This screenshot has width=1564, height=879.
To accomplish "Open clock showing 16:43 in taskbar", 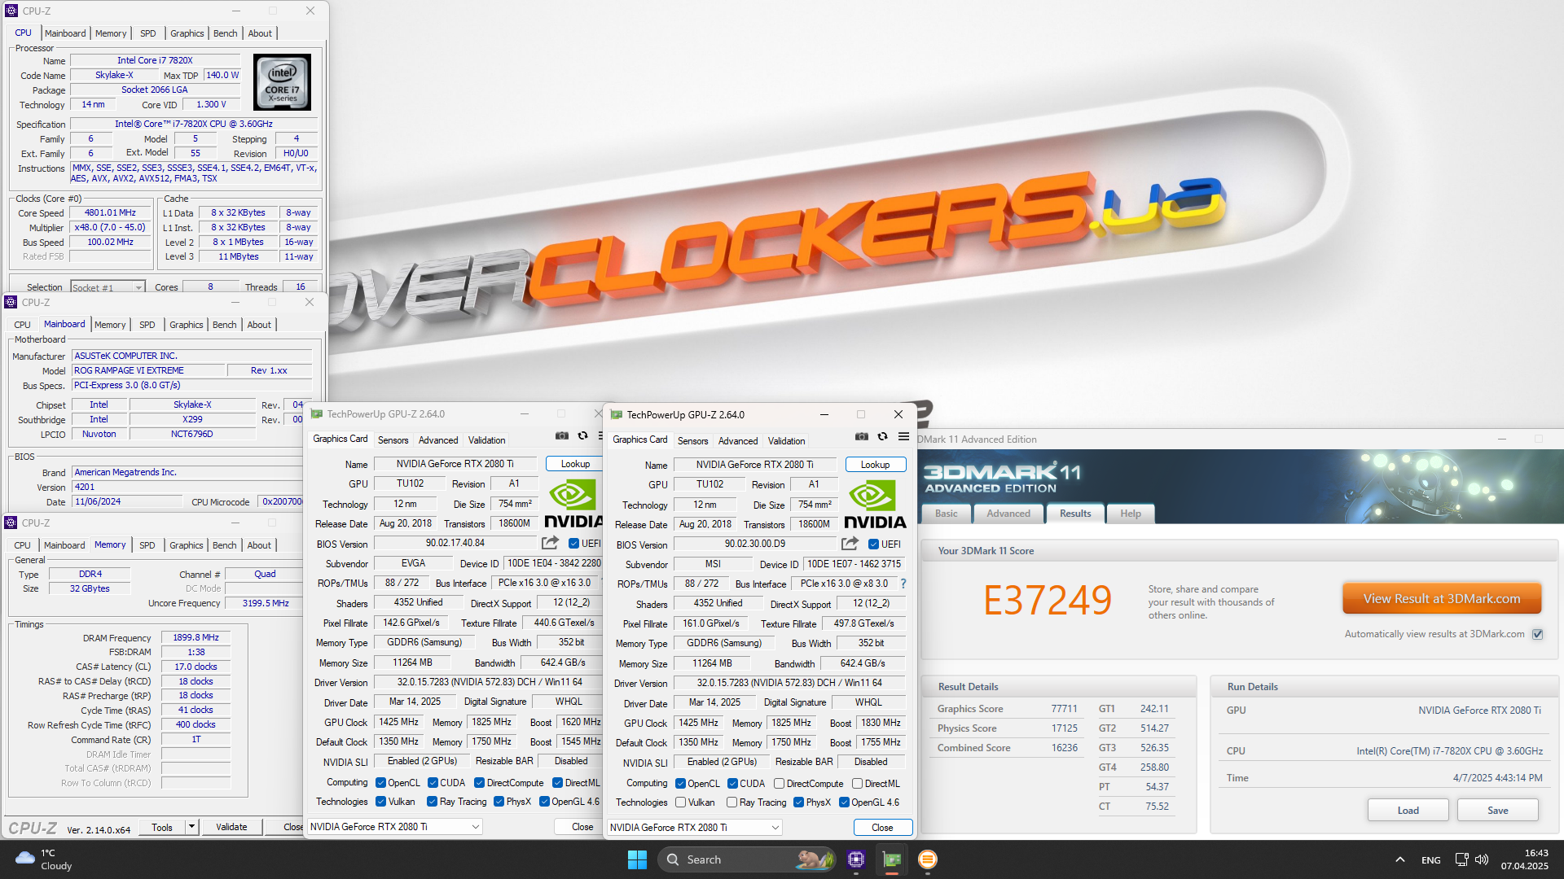I will [1525, 859].
